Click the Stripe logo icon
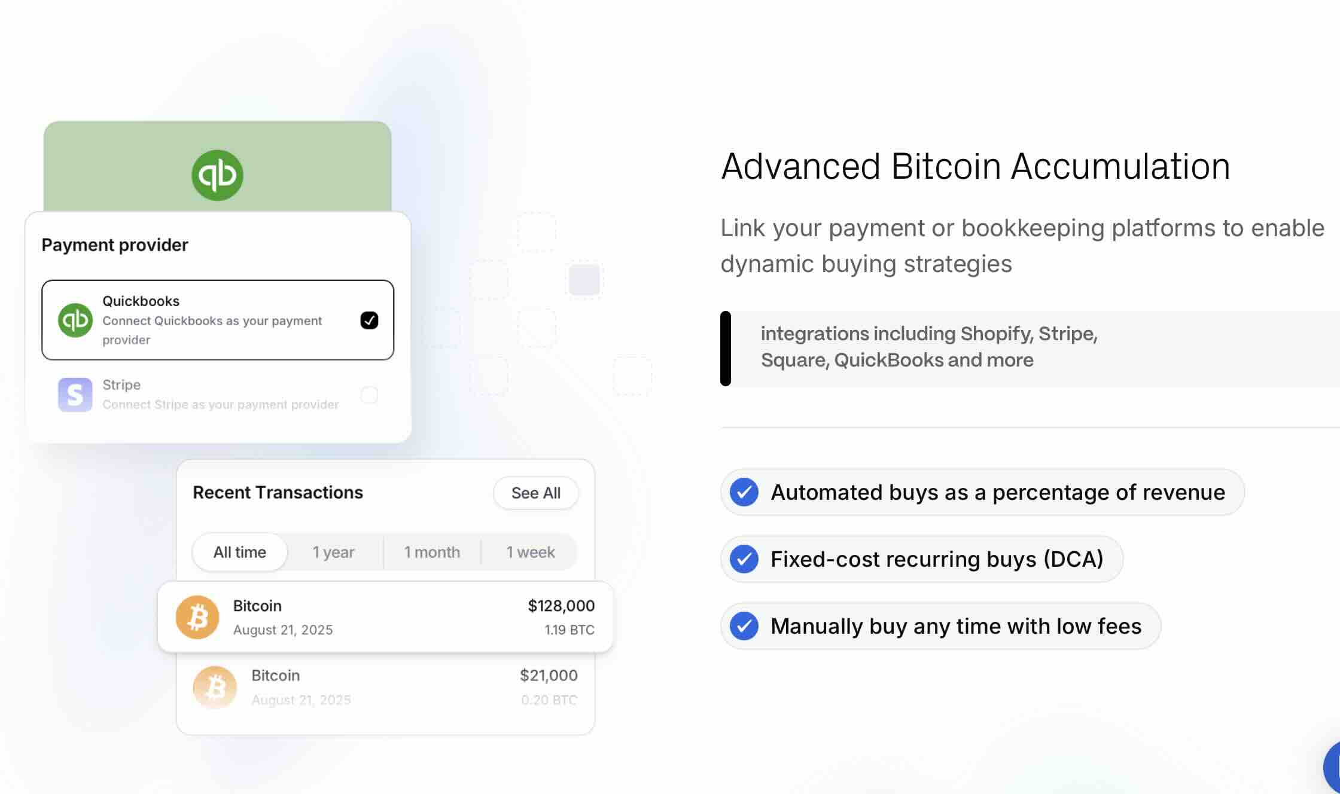Image resolution: width=1340 pixels, height=794 pixels. click(x=75, y=395)
